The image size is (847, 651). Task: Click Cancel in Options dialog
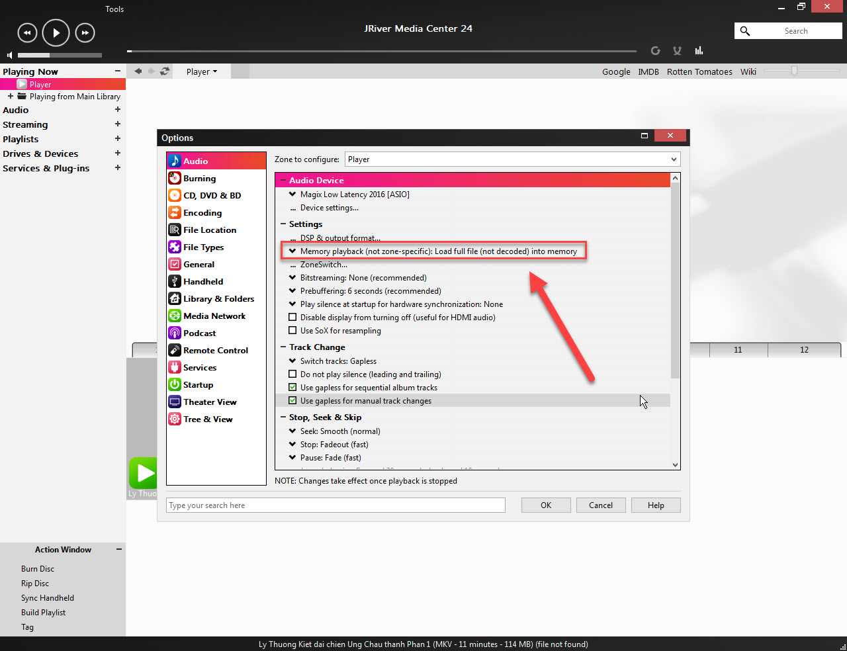(601, 505)
